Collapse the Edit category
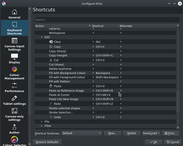This screenshot has width=183, height=146. pos(42,37)
